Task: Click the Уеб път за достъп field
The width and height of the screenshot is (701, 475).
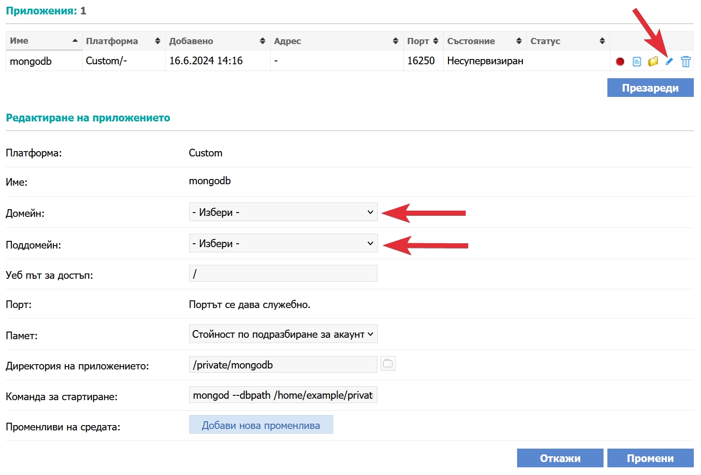Action: (283, 273)
